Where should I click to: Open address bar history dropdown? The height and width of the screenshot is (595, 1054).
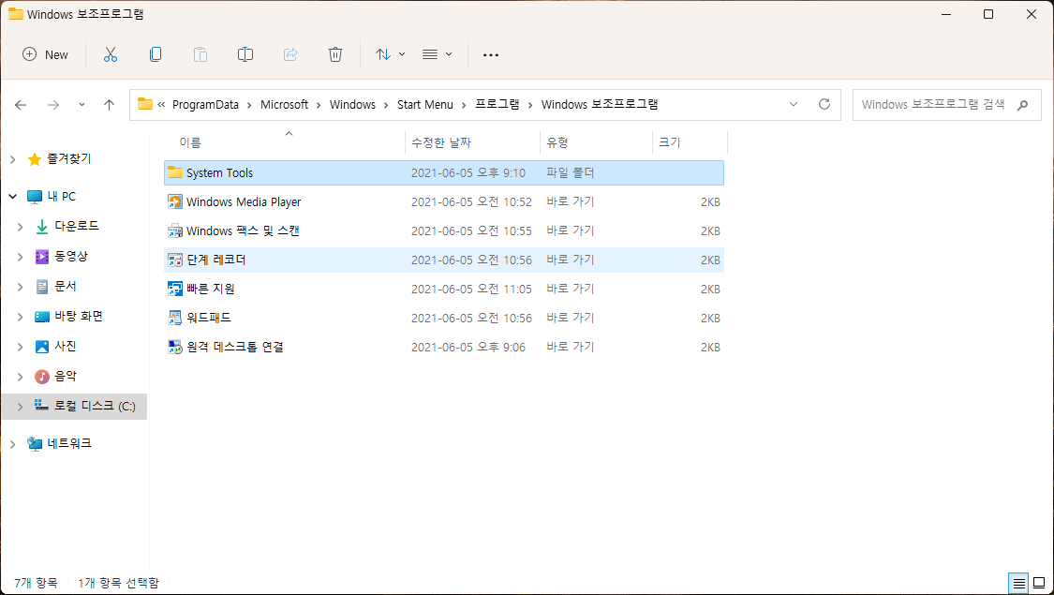[794, 104]
